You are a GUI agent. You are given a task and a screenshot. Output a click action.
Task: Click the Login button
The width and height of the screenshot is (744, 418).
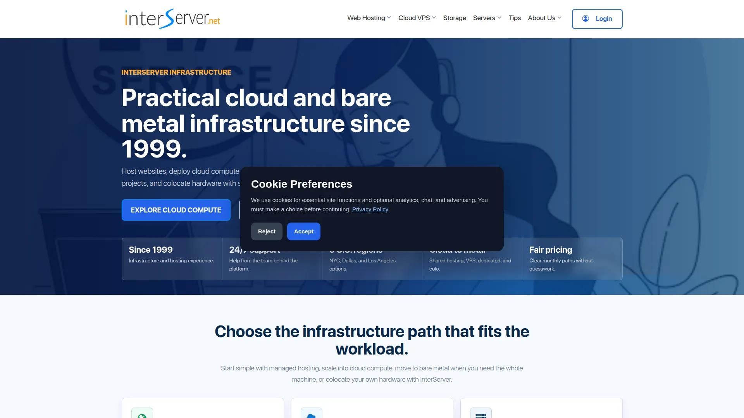[x=597, y=19]
